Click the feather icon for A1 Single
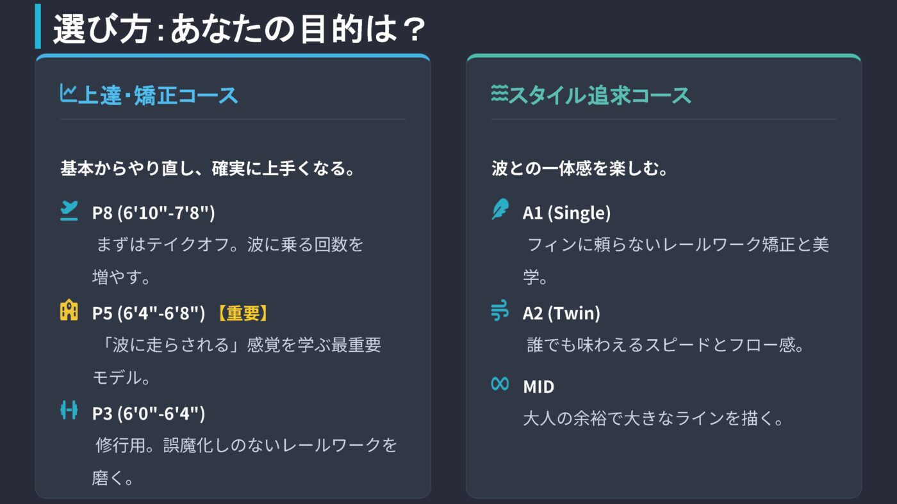 click(x=500, y=210)
